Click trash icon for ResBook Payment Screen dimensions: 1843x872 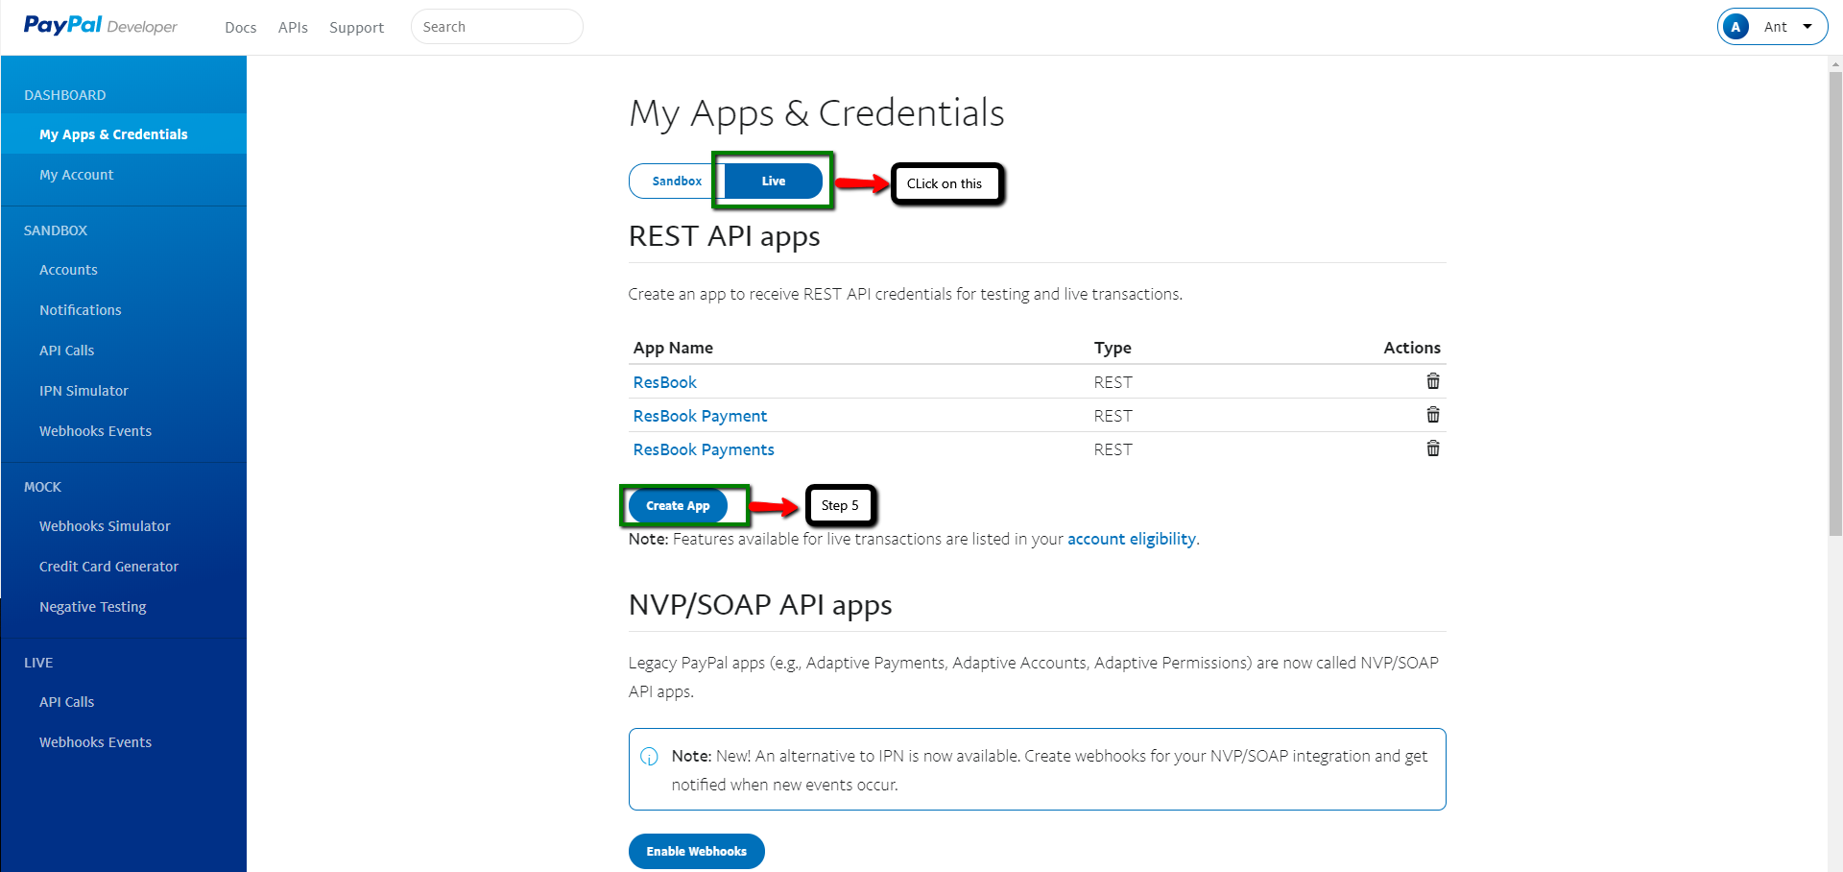pos(1432,415)
